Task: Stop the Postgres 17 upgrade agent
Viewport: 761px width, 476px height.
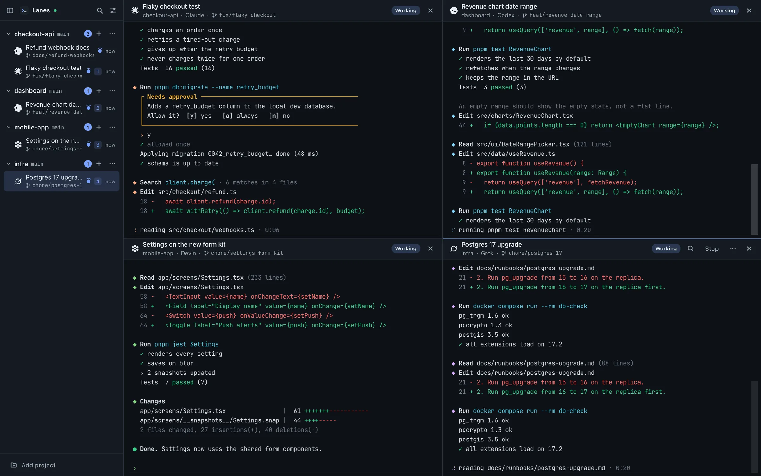Action: [712, 248]
